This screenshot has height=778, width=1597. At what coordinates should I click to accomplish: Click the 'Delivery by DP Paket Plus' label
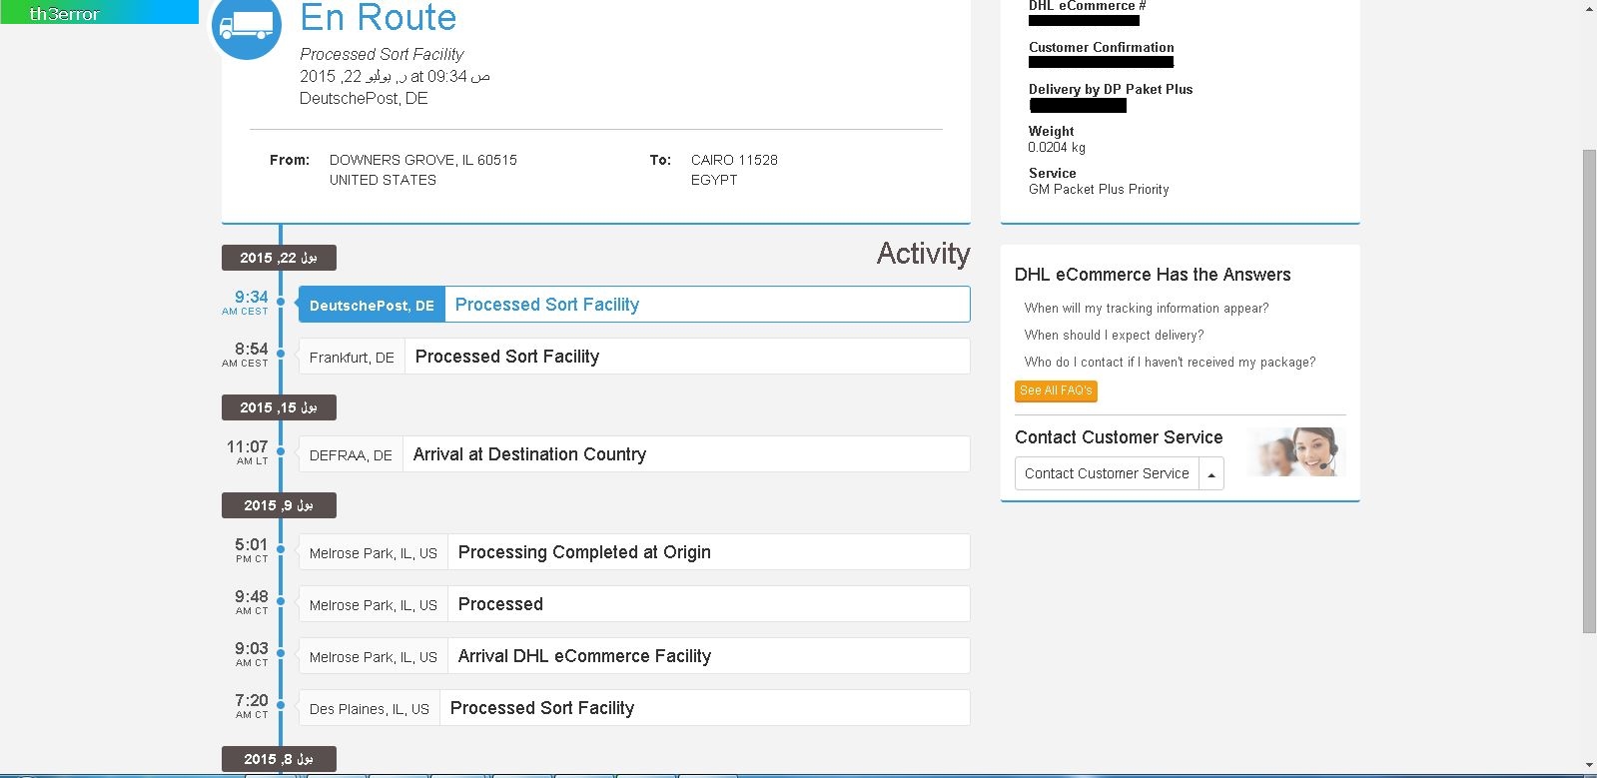[1111, 89]
